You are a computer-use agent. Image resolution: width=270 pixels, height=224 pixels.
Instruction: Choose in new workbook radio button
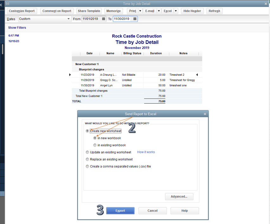click(95, 138)
